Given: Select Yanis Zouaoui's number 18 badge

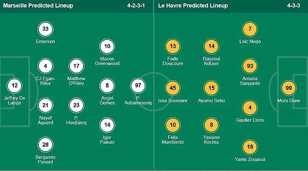Looking at the screenshot, I should [x=250, y=147].
